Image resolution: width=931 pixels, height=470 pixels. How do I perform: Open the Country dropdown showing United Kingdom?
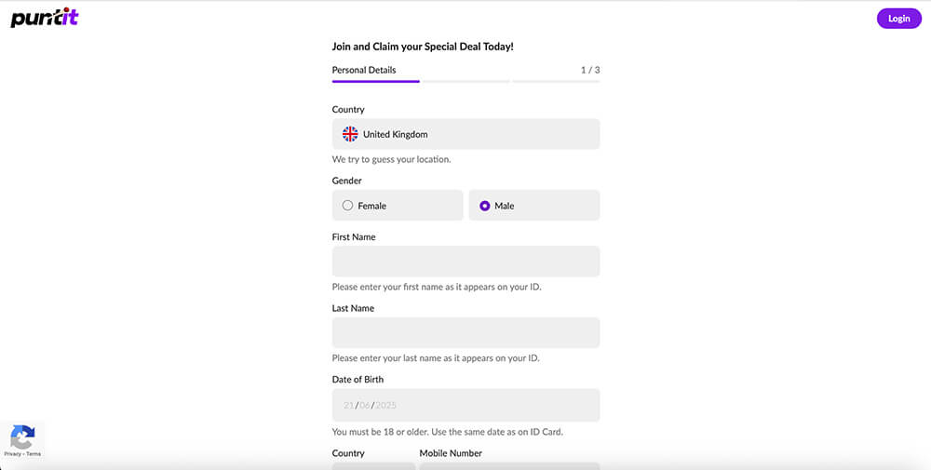pos(465,134)
